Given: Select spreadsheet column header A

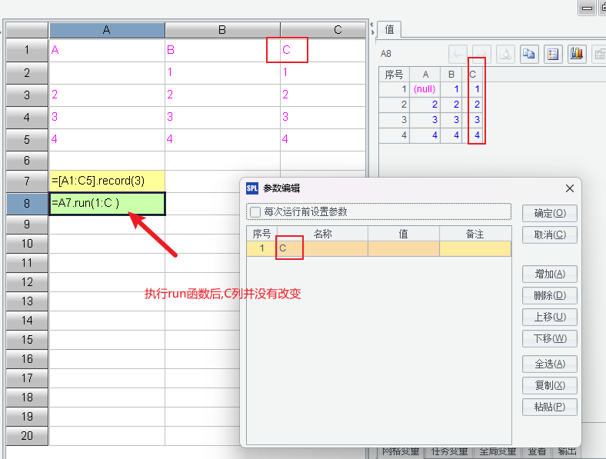Looking at the screenshot, I should [107, 30].
